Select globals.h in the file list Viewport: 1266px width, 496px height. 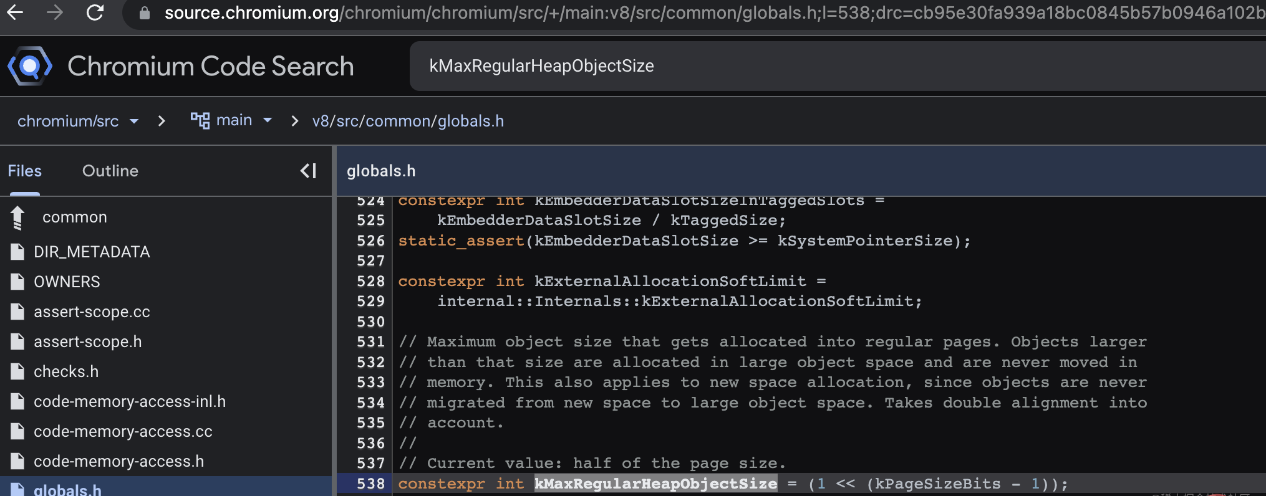point(67,490)
